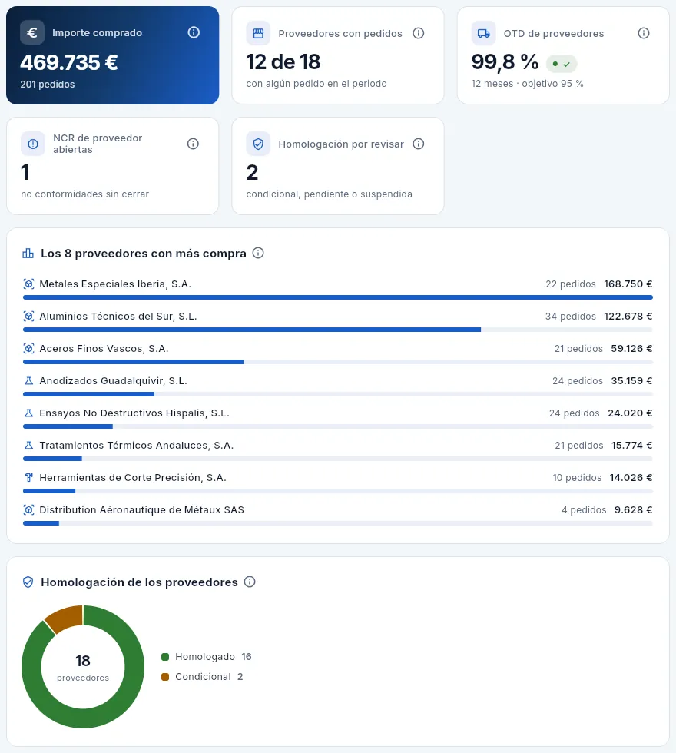Show info for NCR de proveedor abiertas
Image resolution: width=676 pixels, height=753 pixels.
[x=193, y=144]
